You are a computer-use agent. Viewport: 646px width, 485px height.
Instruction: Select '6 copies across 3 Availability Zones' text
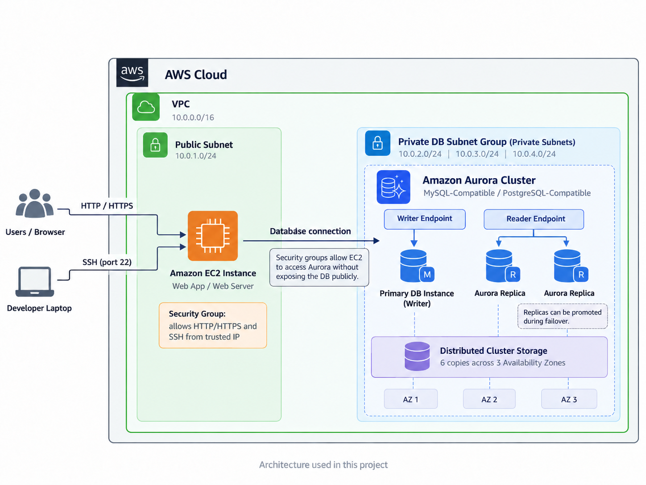point(503,363)
